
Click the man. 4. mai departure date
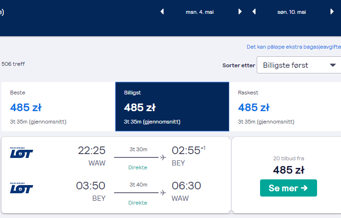coord(200,12)
